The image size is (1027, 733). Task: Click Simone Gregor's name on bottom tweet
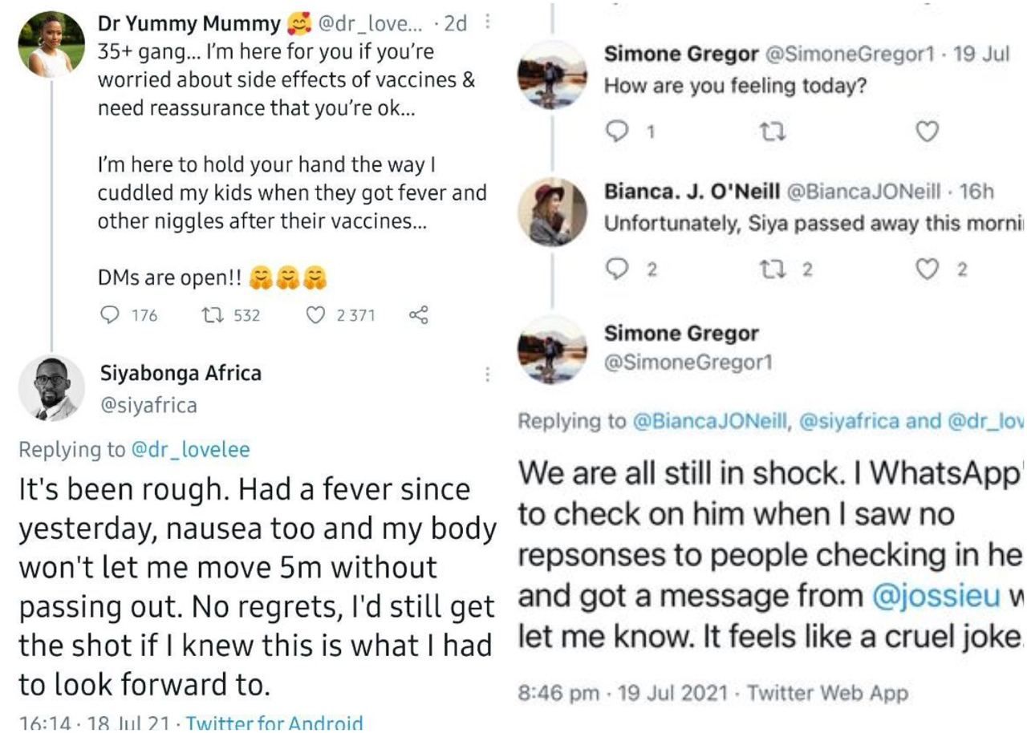point(680,334)
